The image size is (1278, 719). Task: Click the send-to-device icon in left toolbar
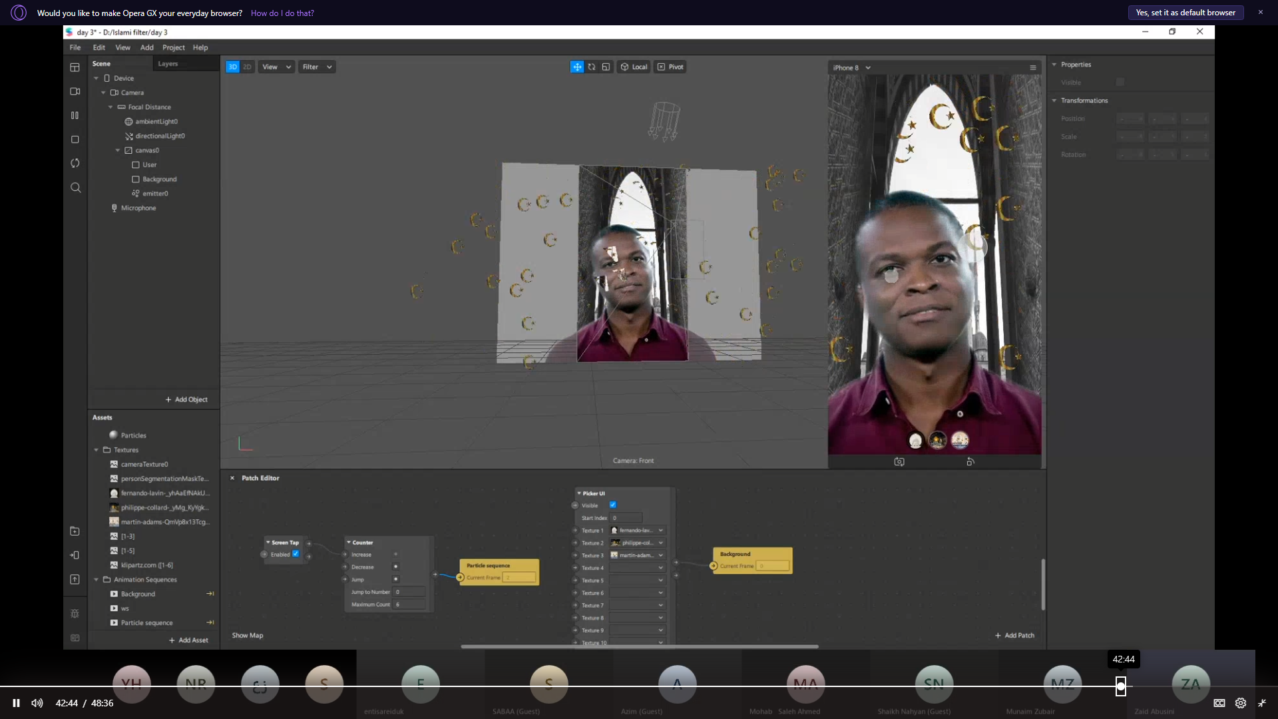[75, 555]
